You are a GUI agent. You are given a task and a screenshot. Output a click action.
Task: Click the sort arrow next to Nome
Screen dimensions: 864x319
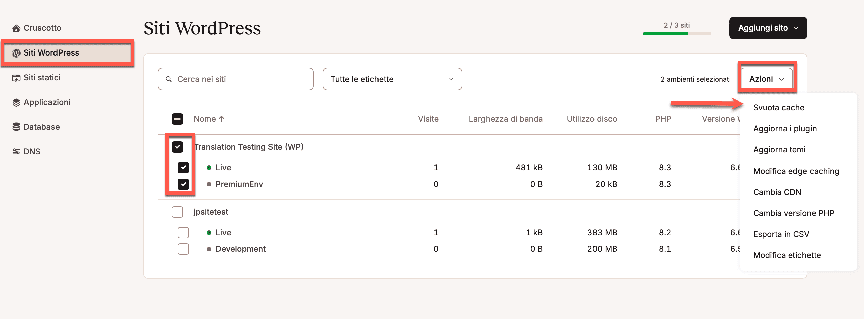tap(221, 119)
